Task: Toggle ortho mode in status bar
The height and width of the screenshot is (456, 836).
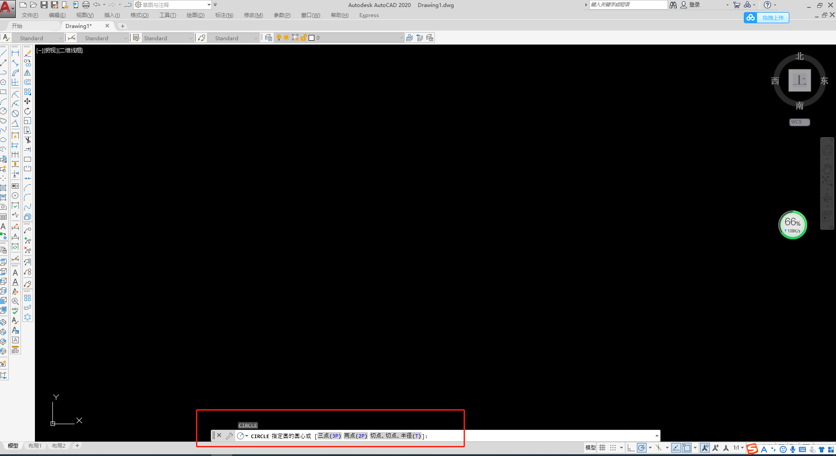Action: [x=631, y=448]
